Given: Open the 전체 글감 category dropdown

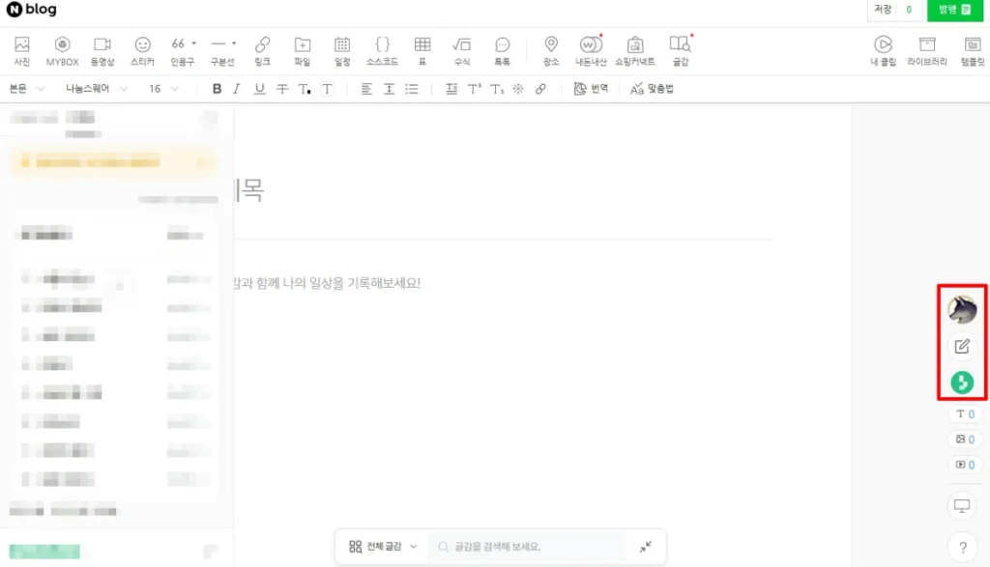Looking at the screenshot, I should point(383,546).
